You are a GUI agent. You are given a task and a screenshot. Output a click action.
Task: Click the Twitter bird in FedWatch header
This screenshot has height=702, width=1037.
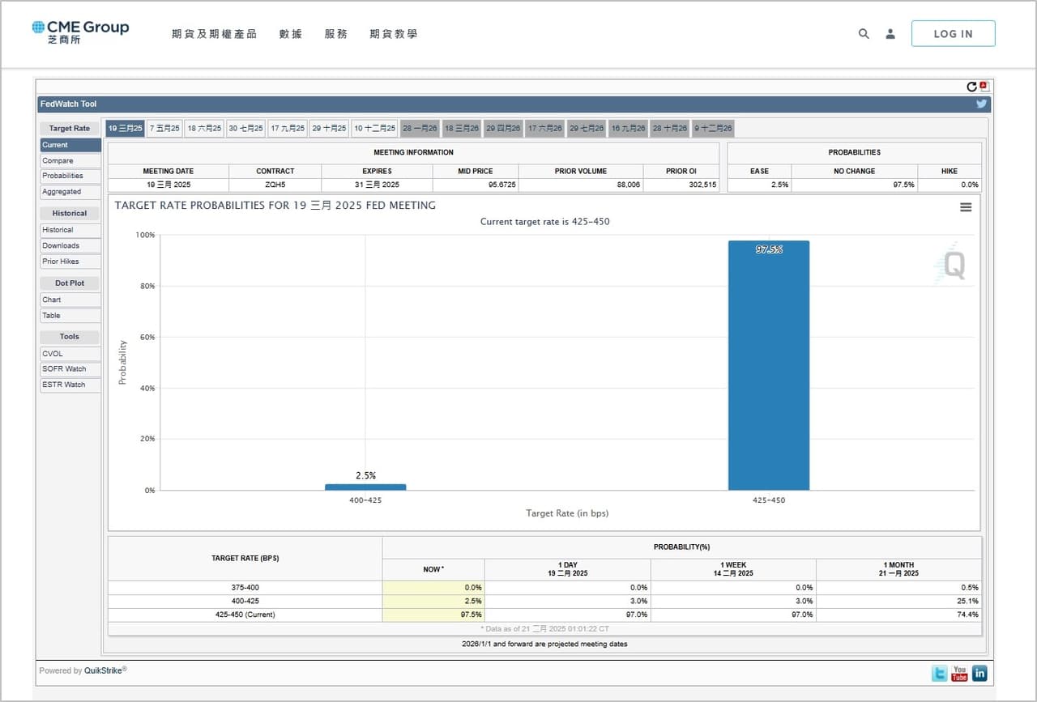(981, 104)
